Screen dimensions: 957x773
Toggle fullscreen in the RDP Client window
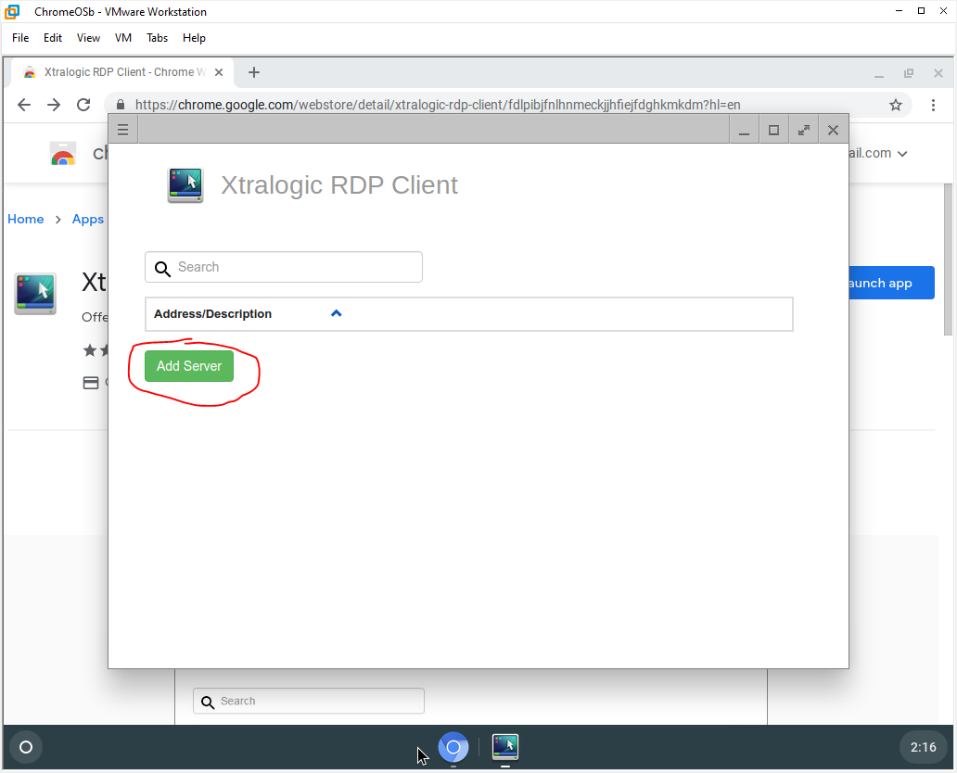[x=803, y=130]
